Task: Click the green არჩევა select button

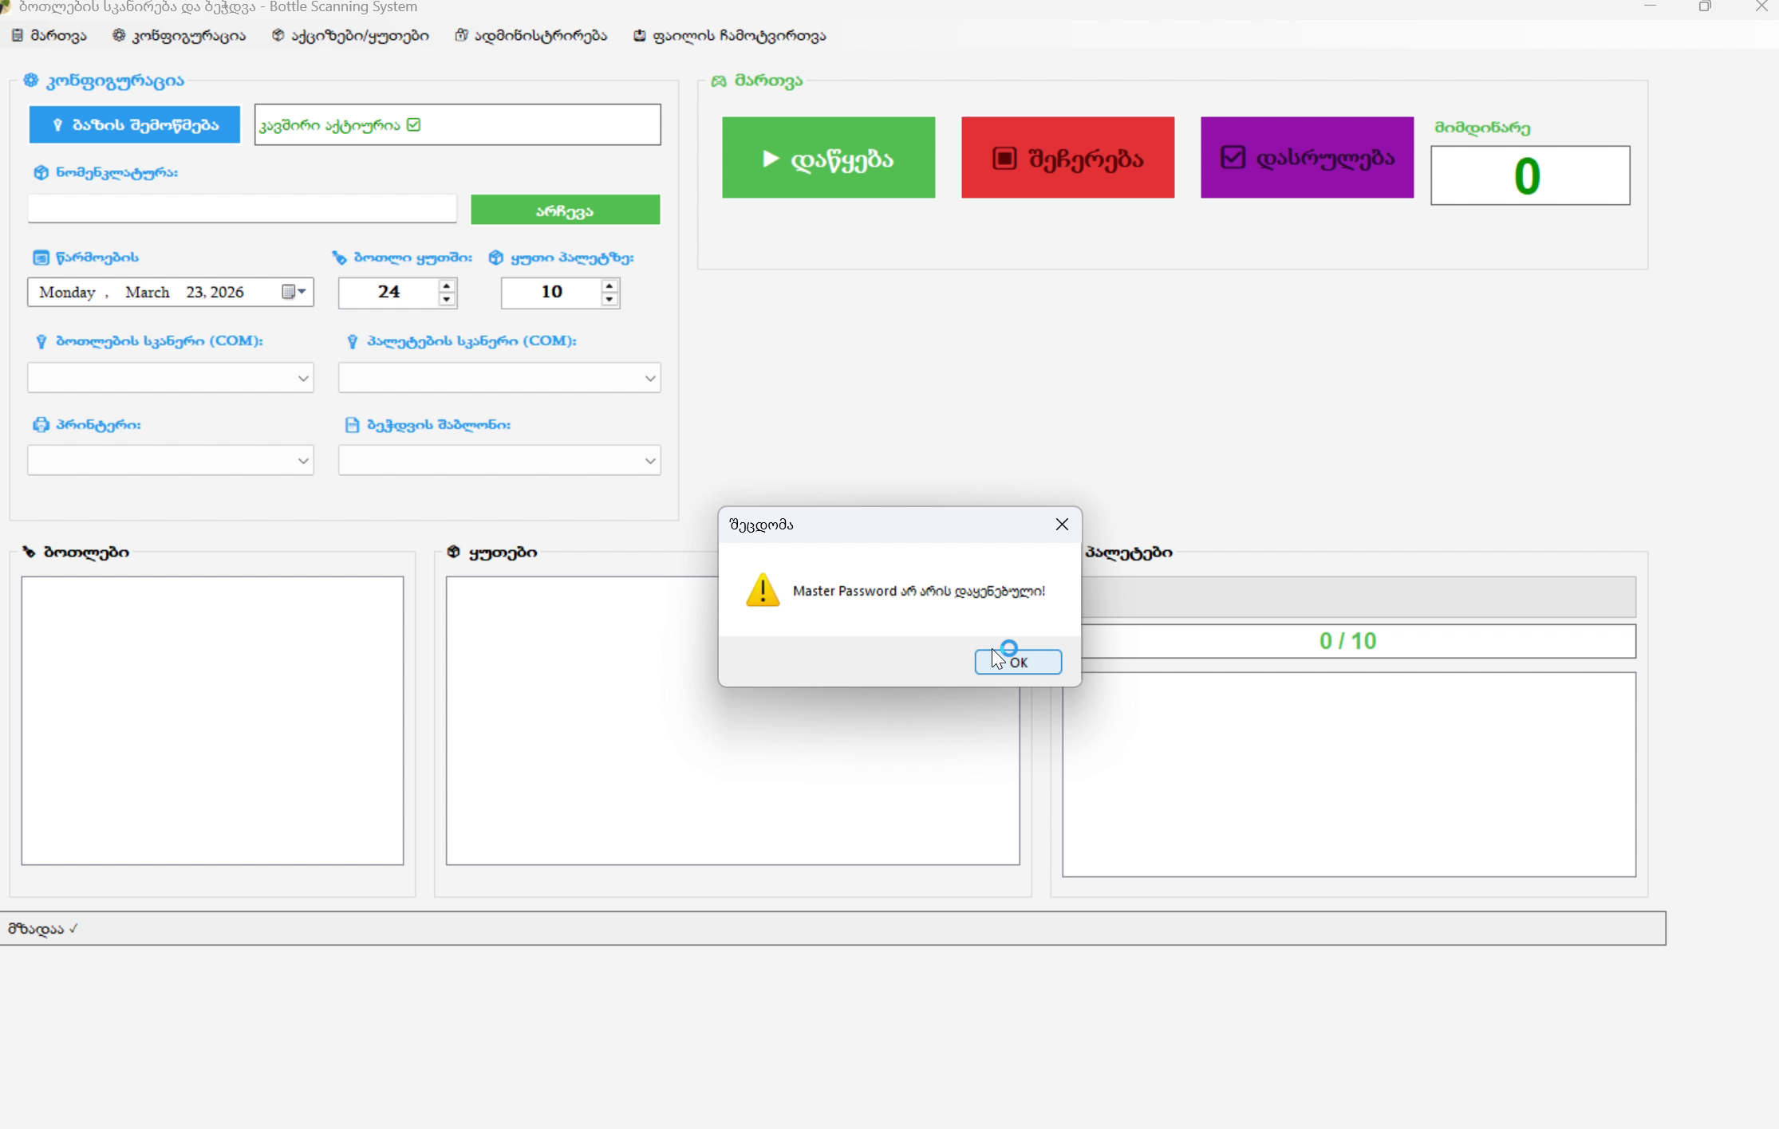Action: pyautogui.click(x=565, y=210)
